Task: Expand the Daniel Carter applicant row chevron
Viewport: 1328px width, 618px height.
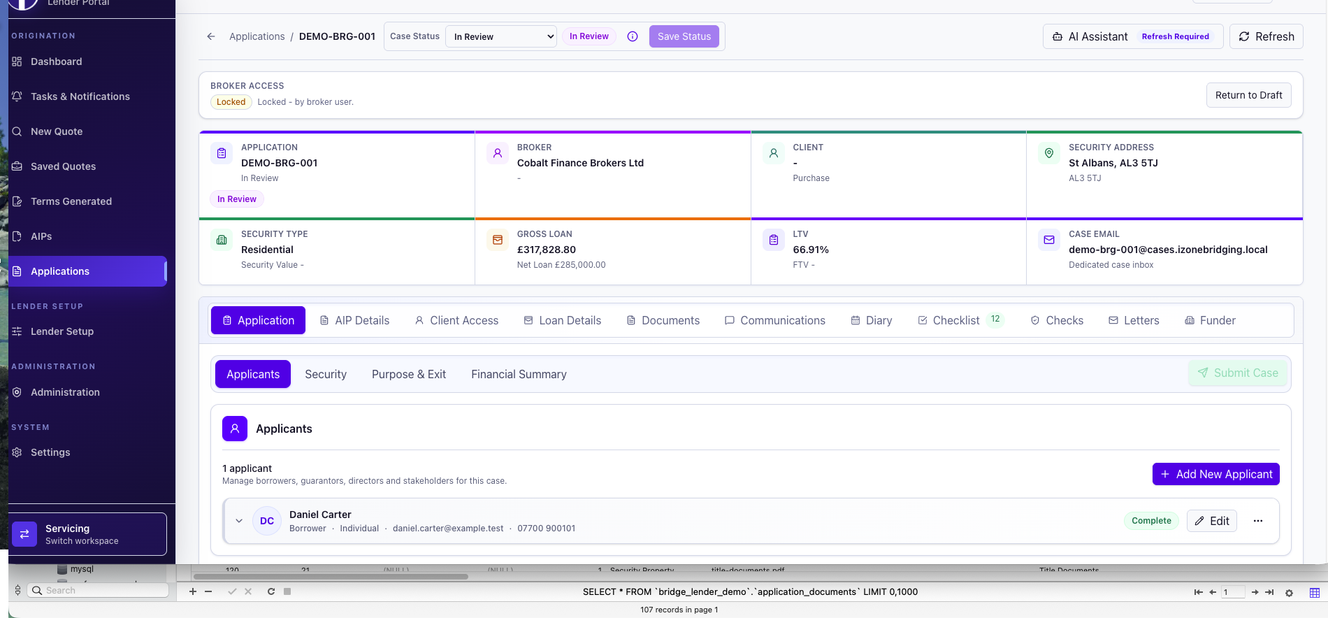Action: [239, 521]
